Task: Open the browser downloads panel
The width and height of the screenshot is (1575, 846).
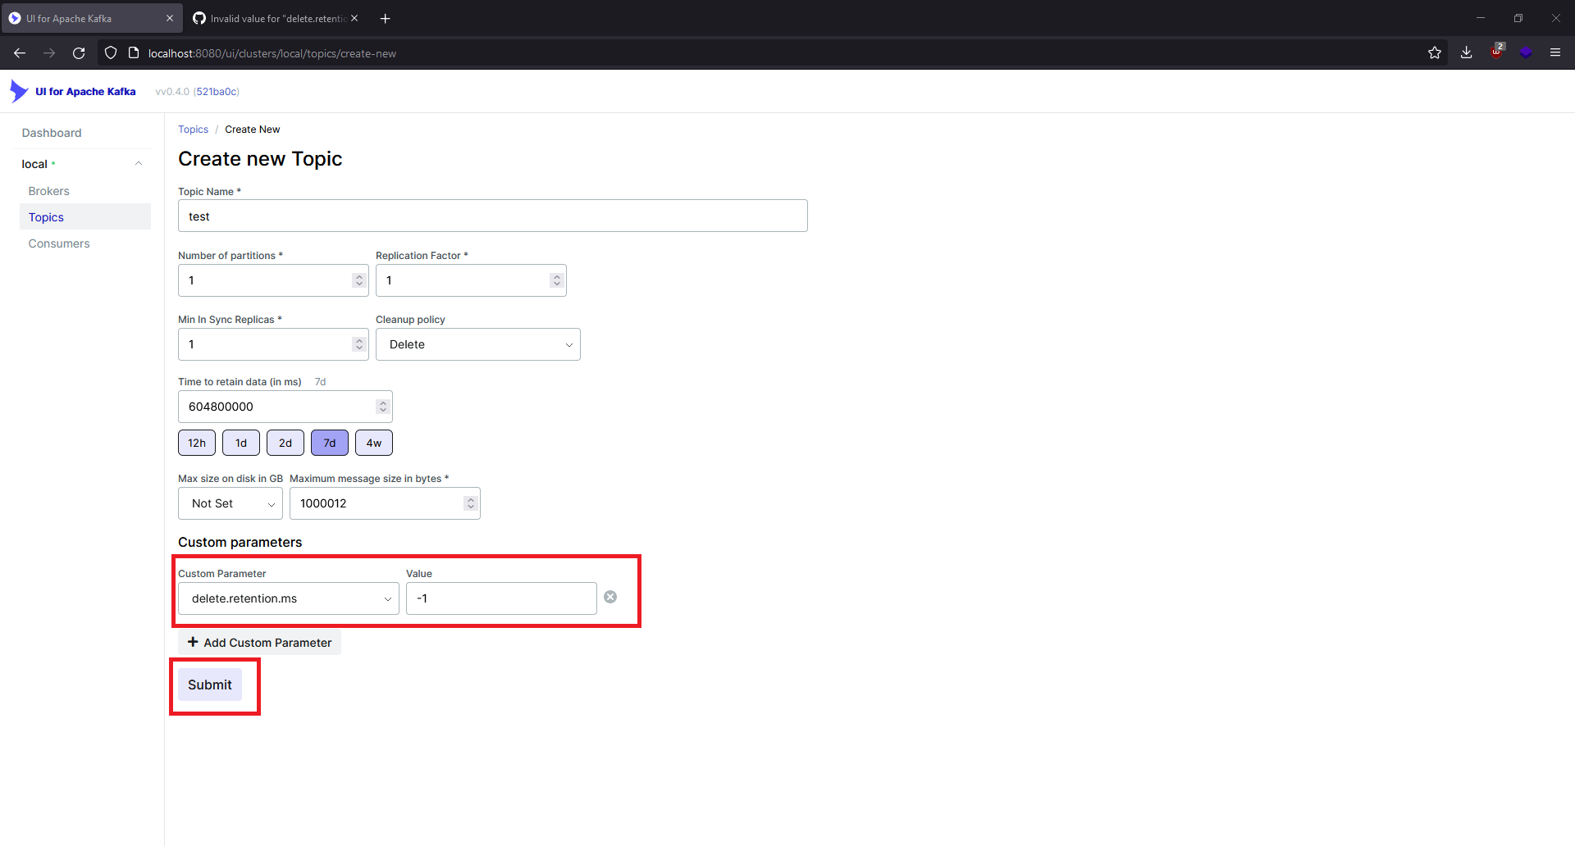Action: 1466,52
